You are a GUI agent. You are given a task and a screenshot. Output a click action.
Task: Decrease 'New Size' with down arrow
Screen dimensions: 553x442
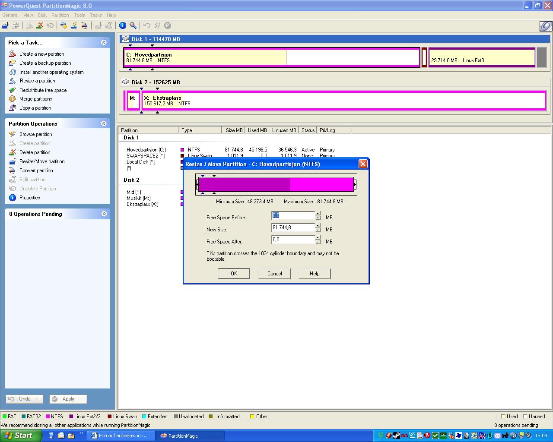318,230
